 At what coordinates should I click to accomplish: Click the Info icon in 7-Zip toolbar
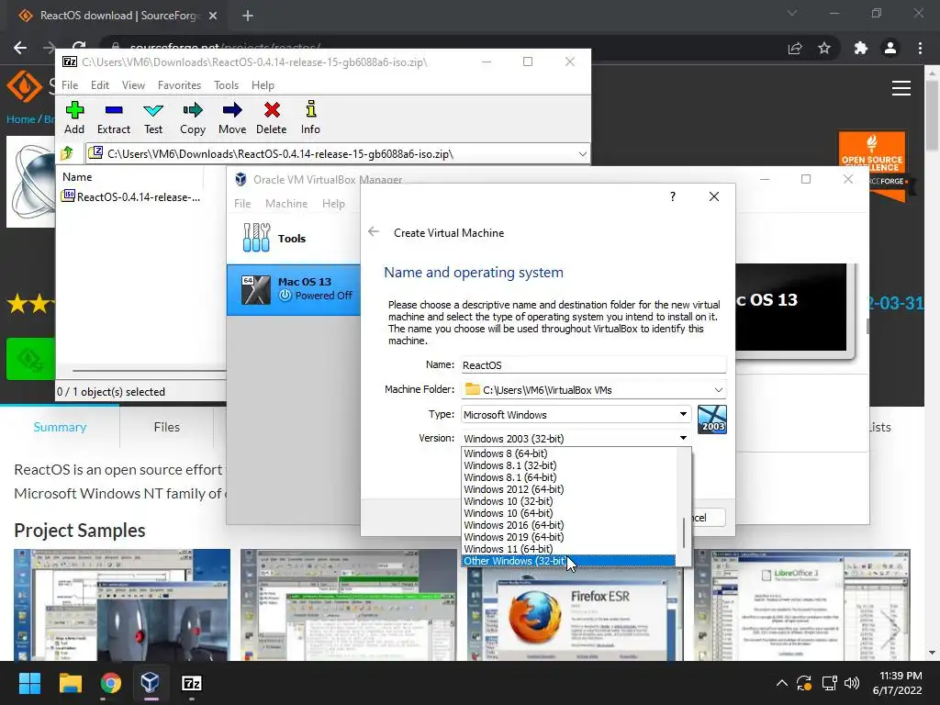(310, 117)
